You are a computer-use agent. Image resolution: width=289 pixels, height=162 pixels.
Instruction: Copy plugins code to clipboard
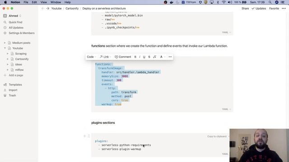(217, 136)
